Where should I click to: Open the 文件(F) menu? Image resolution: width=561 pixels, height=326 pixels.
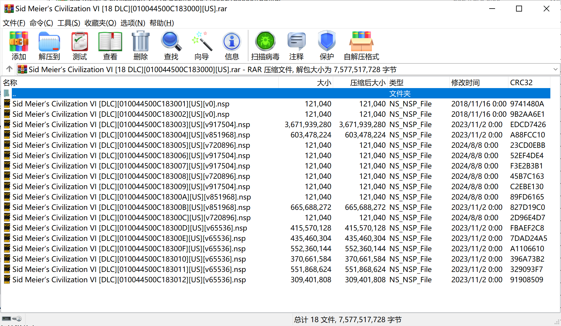click(x=14, y=23)
